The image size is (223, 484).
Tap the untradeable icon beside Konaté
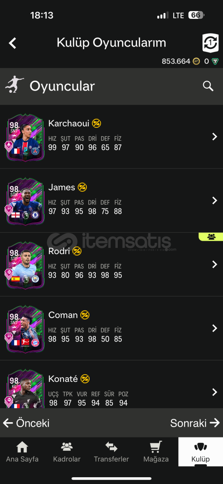pyautogui.click(x=85, y=379)
